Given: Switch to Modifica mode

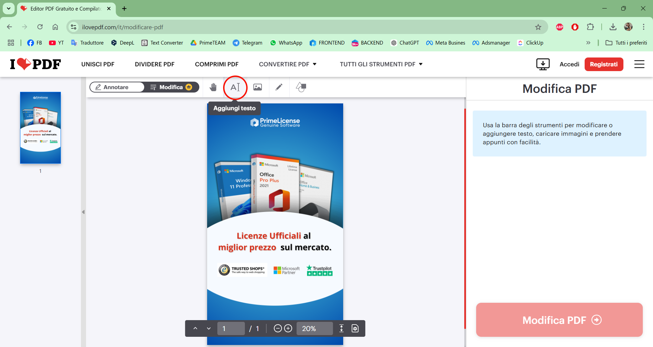Looking at the screenshot, I should coord(171,87).
